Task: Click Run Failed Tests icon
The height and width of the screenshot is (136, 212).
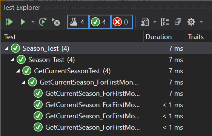Action: coord(56,22)
